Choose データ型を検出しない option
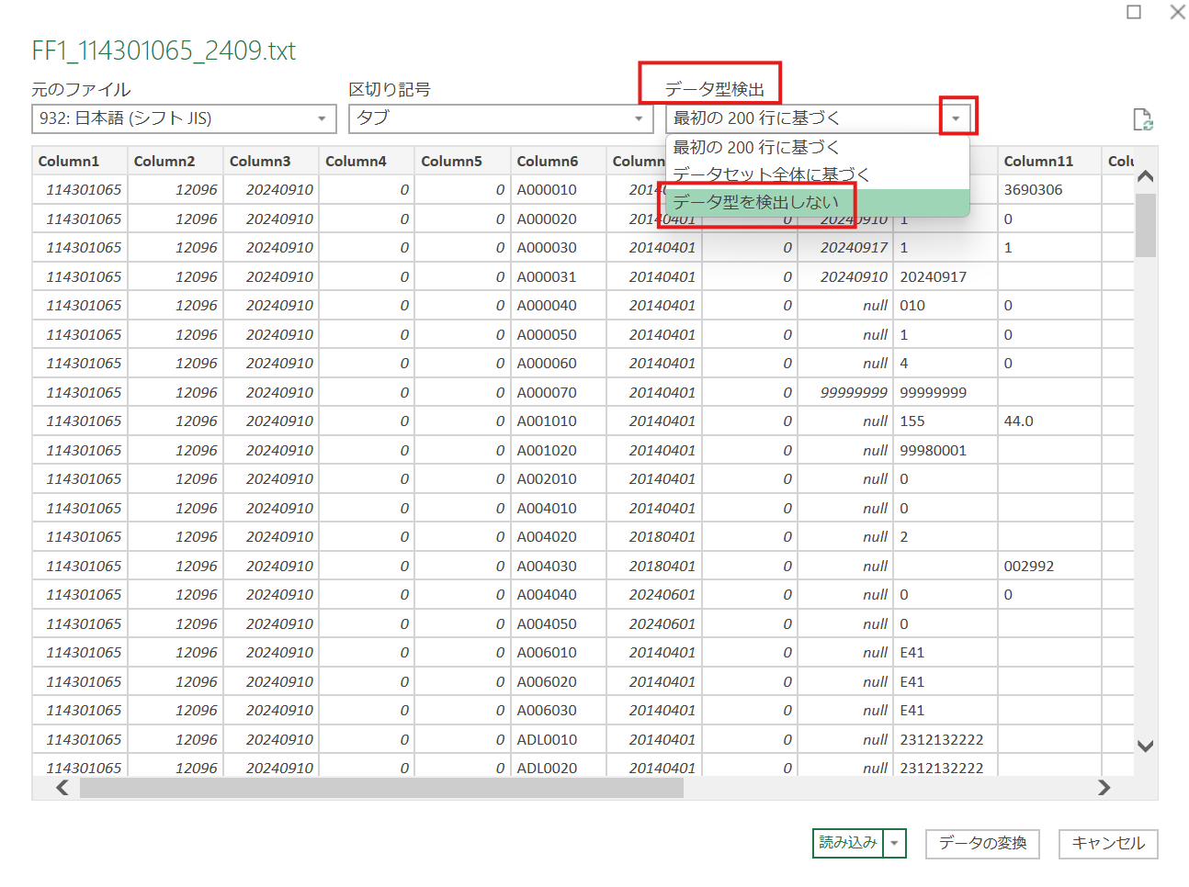This screenshot has height=887, width=1189. [818, 202]
